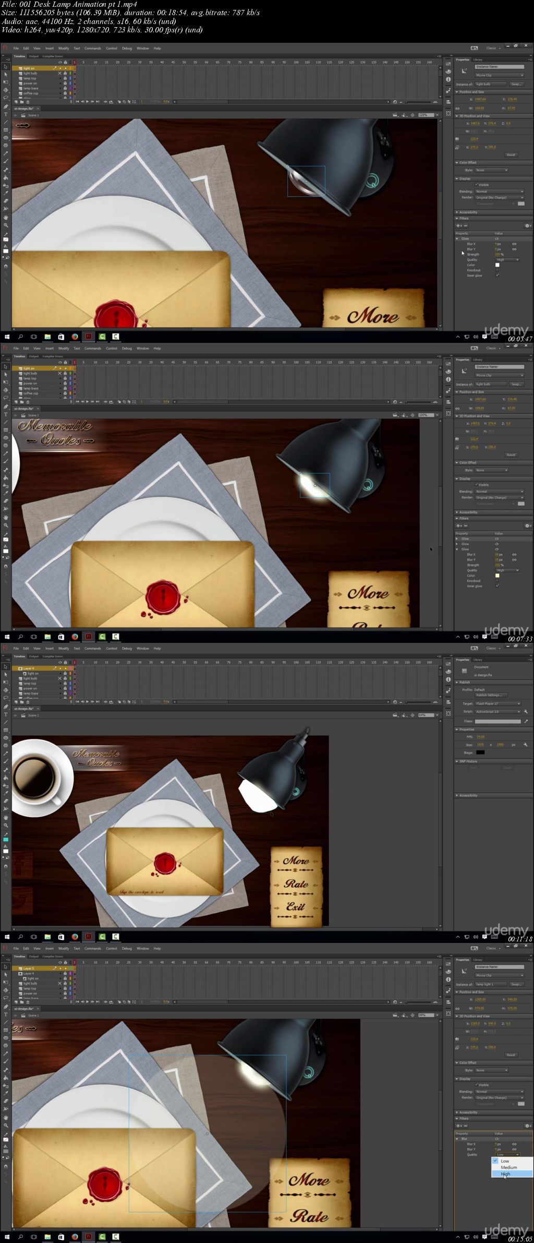In the 00:07:33 frame, open the Commands menu

click(93, 348)
